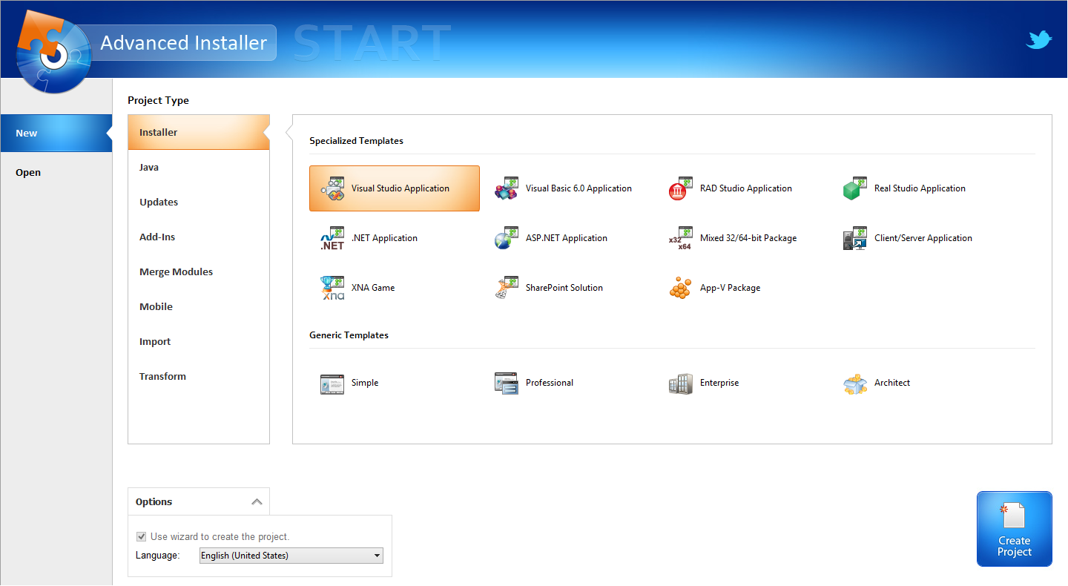
Task: Click the Advanced Installer title text
Action: pos(184,43)
